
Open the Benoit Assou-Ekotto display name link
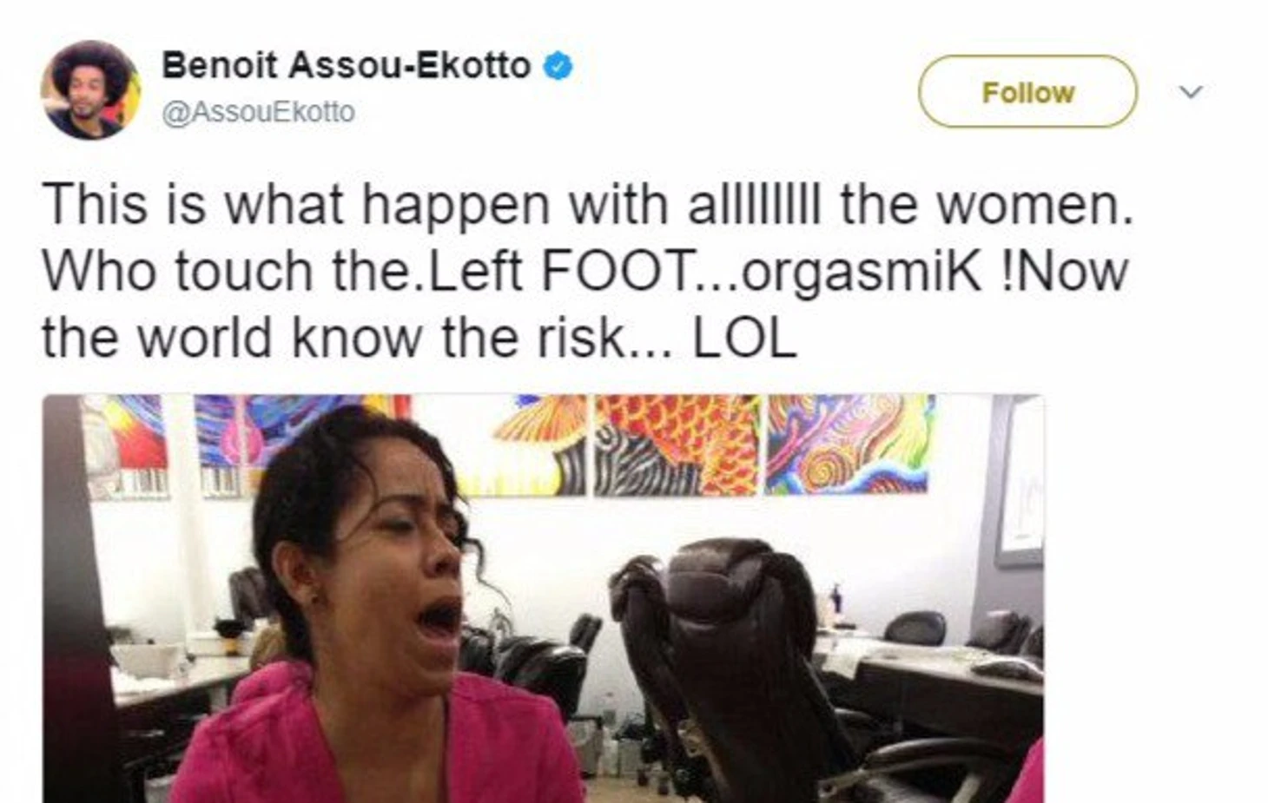click(346, 66)
